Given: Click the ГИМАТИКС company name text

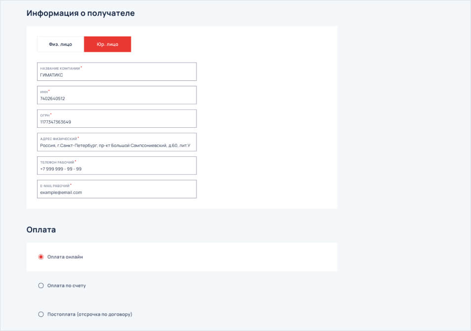Looking at the screenshot, I should 51,75.
